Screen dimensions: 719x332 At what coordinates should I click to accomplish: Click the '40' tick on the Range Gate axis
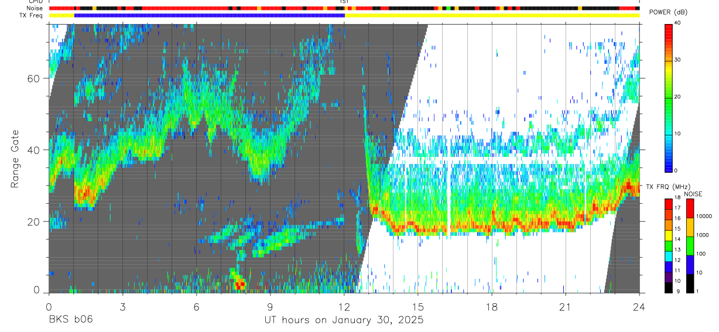point(34,150)
